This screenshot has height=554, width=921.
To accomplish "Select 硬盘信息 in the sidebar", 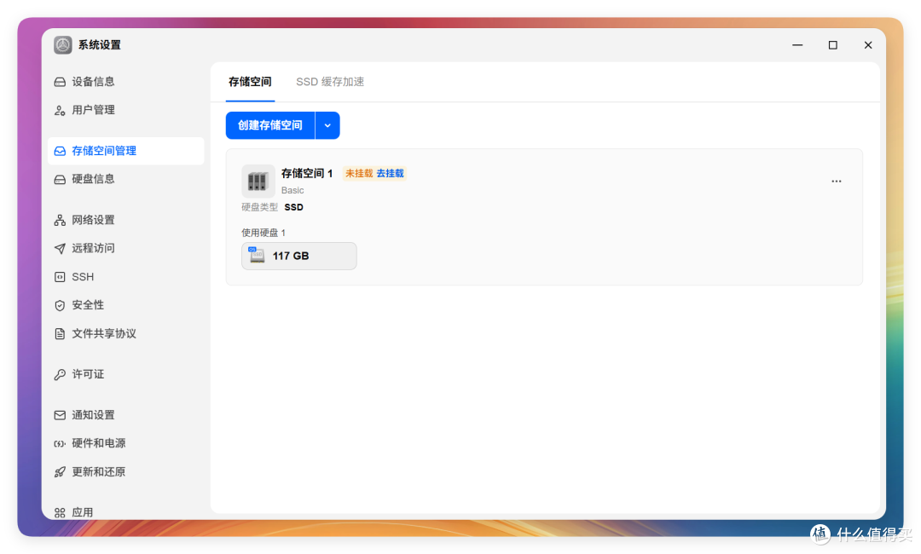I will coord(125,179).
